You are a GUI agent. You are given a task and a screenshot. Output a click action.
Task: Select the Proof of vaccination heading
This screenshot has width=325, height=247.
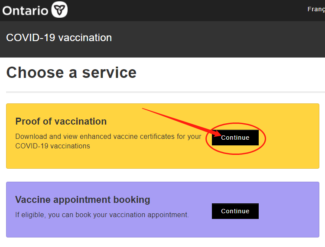[x=61, y=121]
